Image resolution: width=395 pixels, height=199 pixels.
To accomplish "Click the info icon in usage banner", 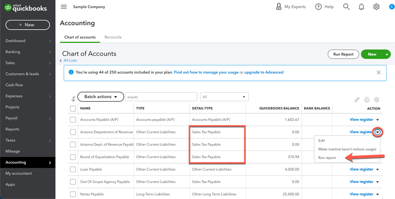I will pyautogui.click(x=71, y=72).
